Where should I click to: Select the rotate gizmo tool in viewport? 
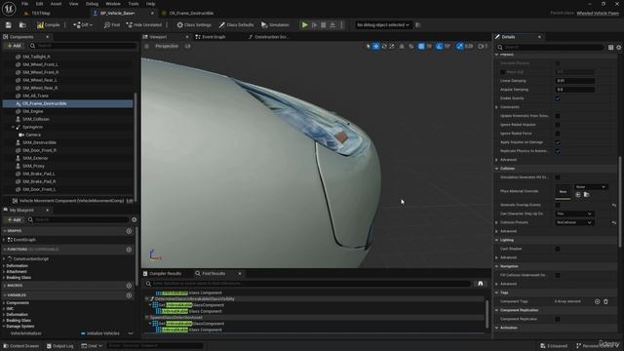[x=384, y=47]
